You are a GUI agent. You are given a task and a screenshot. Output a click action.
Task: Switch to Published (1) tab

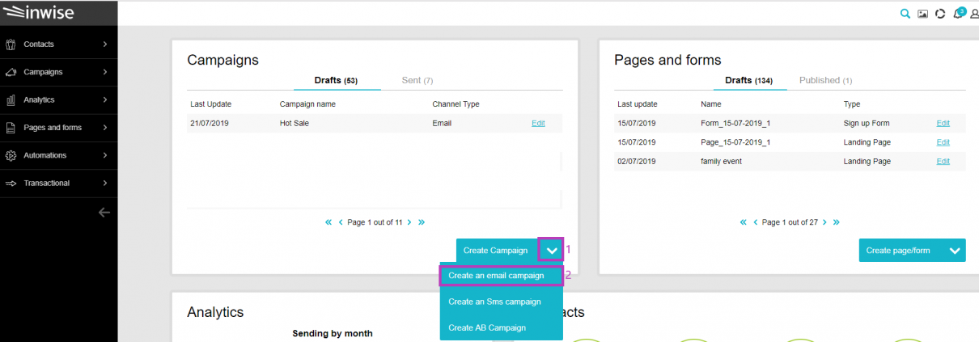click(825, 81)
